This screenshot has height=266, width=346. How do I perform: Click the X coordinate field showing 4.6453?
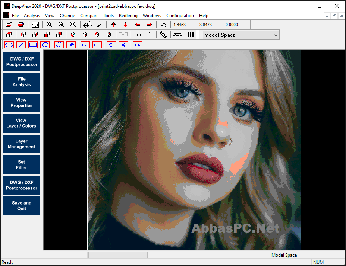pos(185,25)
